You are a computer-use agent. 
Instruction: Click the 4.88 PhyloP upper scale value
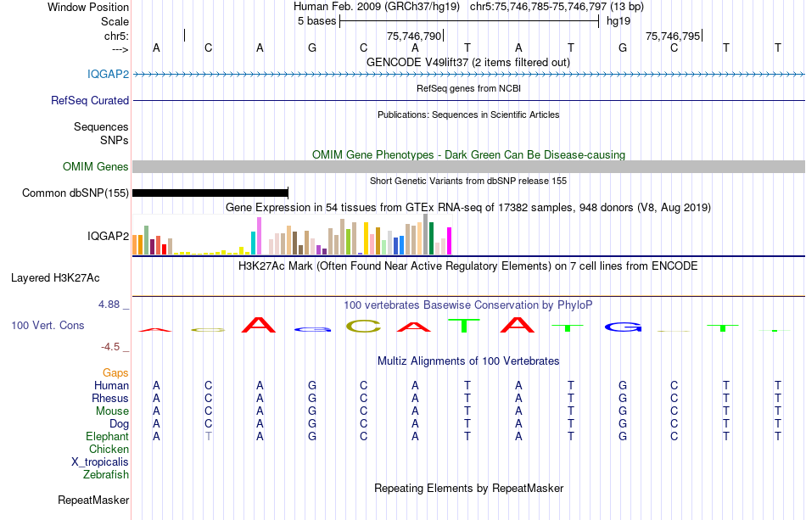point(109,305)
